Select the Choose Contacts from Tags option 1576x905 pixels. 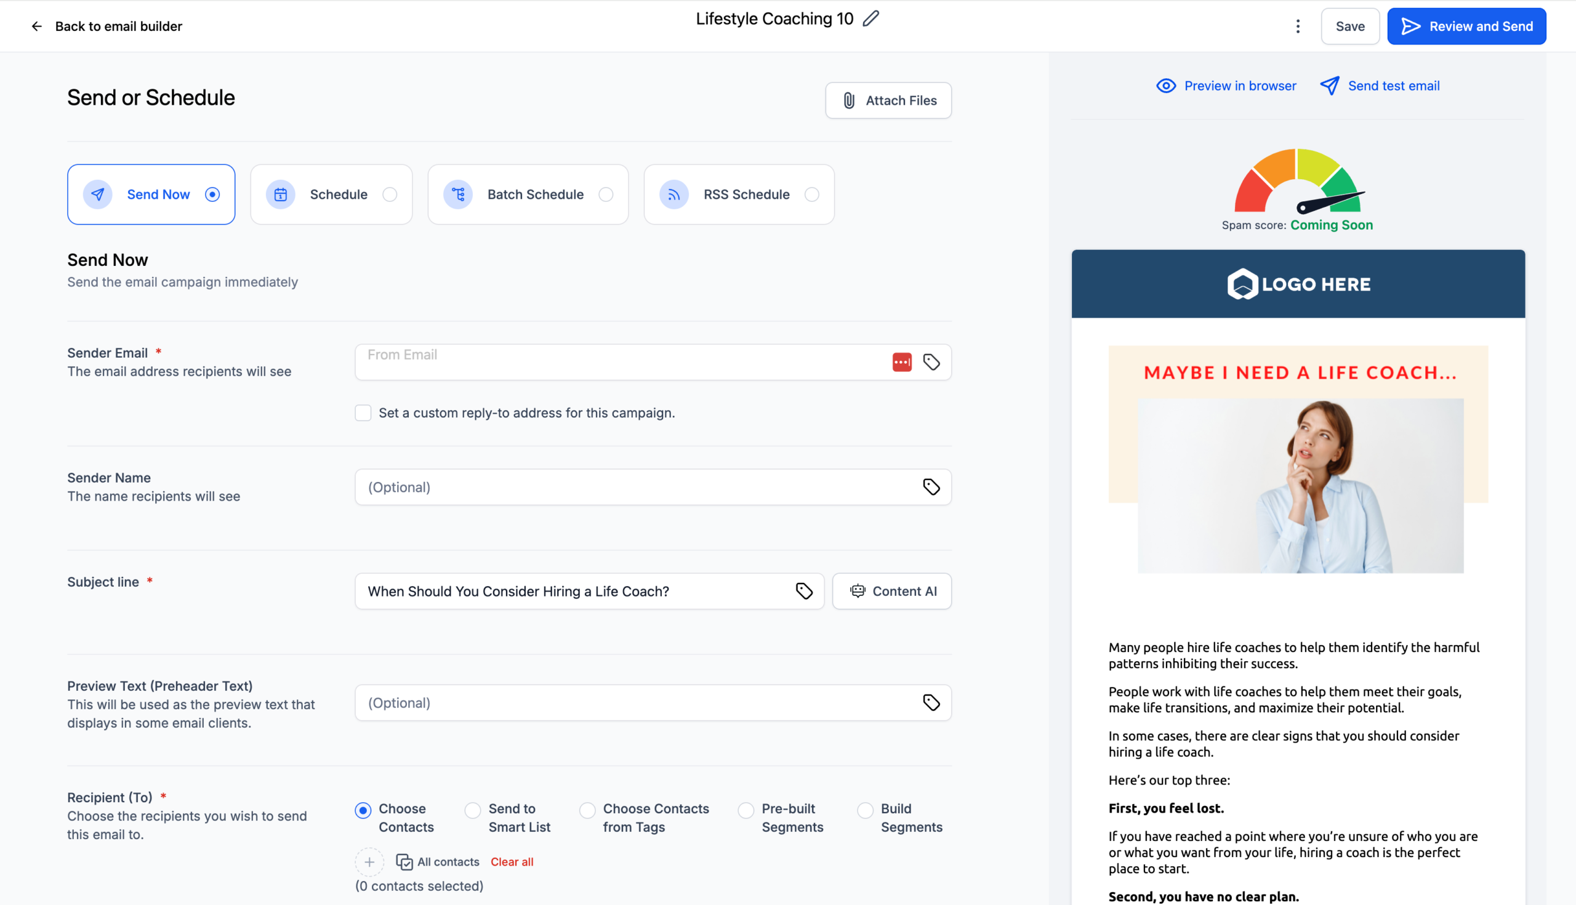point(587,811)
